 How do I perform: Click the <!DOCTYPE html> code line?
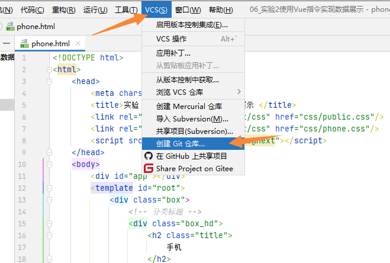pos(88,58)
